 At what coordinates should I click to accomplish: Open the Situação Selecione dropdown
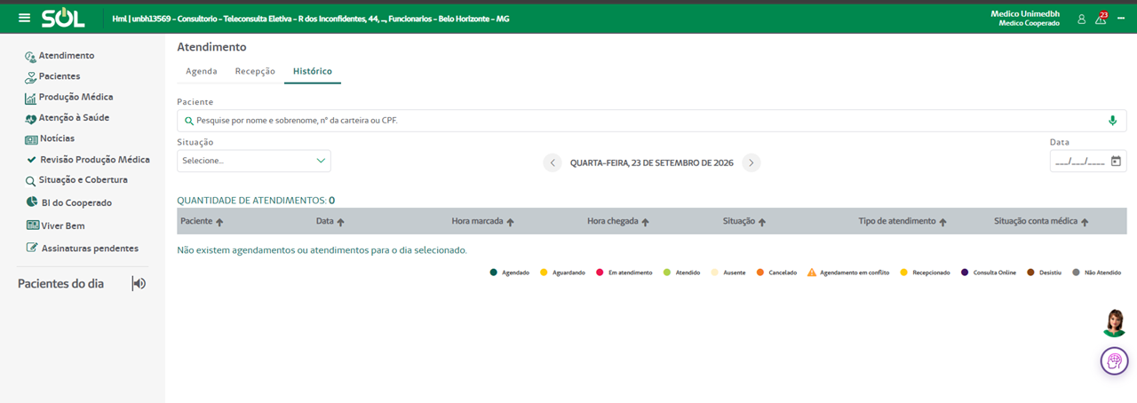click(254, 161)
